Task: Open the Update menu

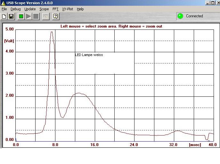Action: click(x=30, y=9)
